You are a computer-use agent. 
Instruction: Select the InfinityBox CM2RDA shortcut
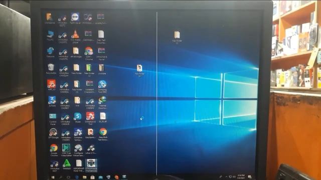64,87
